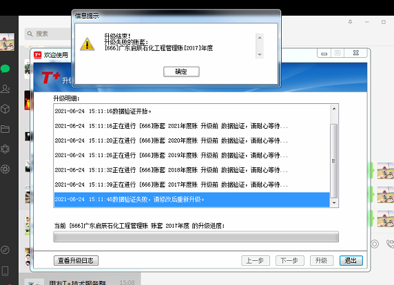This screenshot has height=285, width=394.
Task: Open WeChat chats via green bubble icon
Action: (6, 69)
